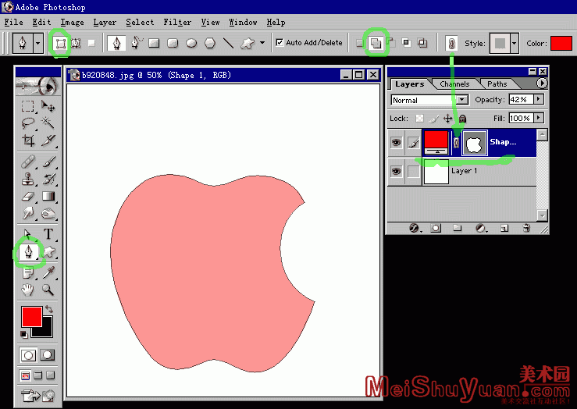Click options bar red Color swatch
The height and width of the screenshot is (409, 577).
point(561,44)
